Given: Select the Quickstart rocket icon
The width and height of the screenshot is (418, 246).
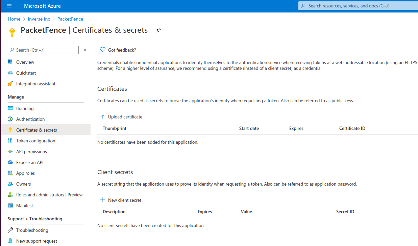Looking at the screenshot, I should pyautogui.click(x=10, y=73).
